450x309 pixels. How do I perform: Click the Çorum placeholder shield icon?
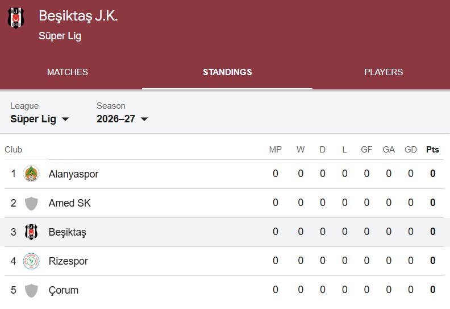(31, 290)
